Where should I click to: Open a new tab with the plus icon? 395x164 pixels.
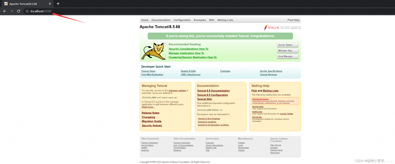pos(58,4)
